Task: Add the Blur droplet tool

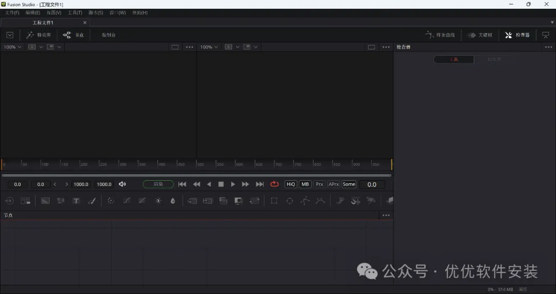Action: (172, 201)
